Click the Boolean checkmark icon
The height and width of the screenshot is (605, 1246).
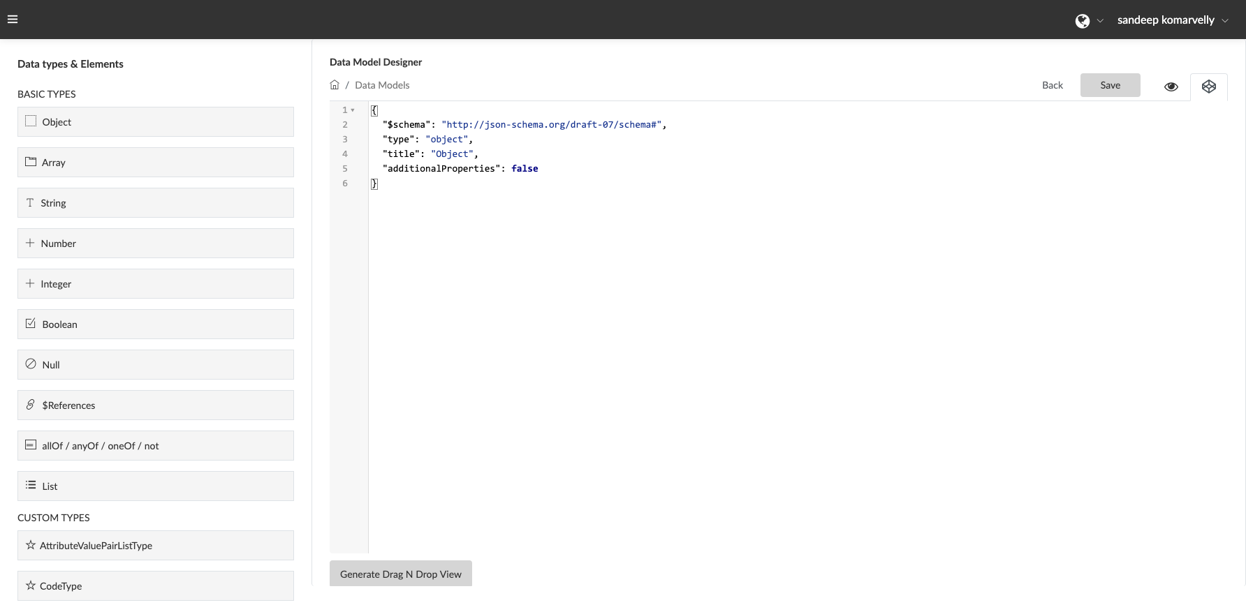31,324
